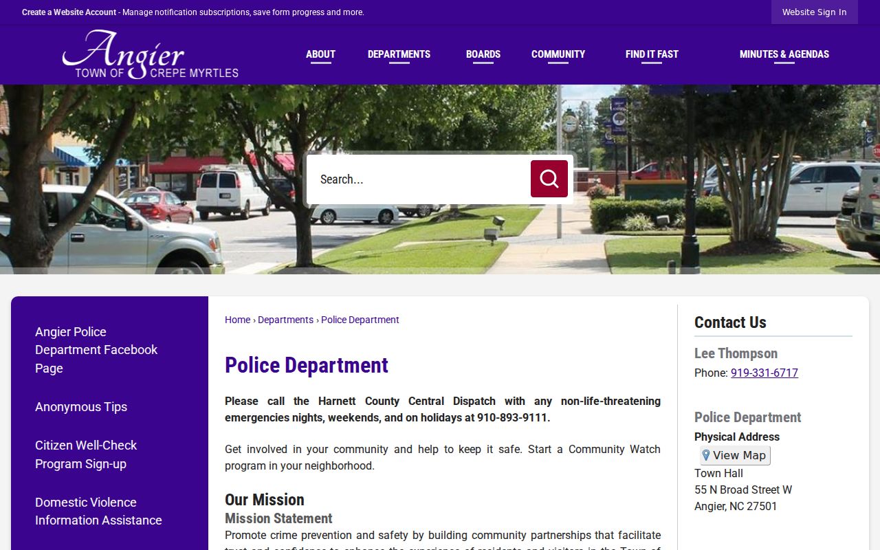
Task: Open the Minutes & Agendas menu
Action: [x=784, y=54]
